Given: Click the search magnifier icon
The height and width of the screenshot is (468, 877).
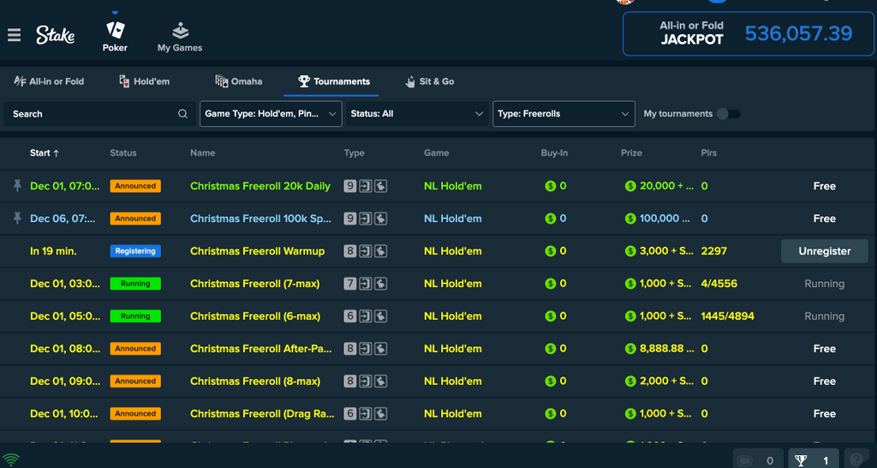Looking at the screenshot, I should tap(182, 114).
